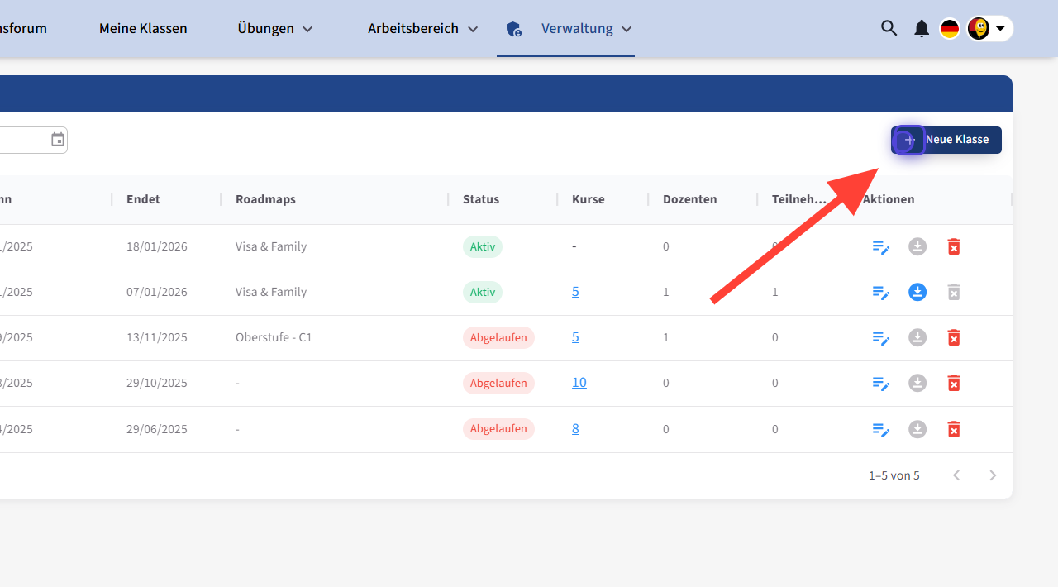Sort by the Status column header
This screenshot has height=587, width=1058.
tap(481, 199)
